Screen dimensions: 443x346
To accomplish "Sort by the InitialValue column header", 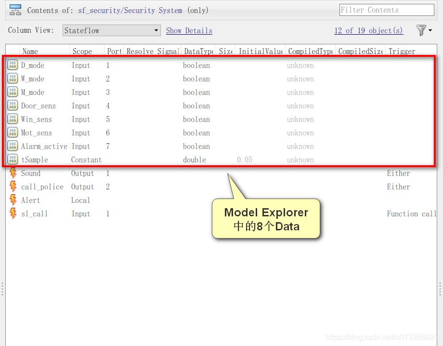I will tap(261, 51).
